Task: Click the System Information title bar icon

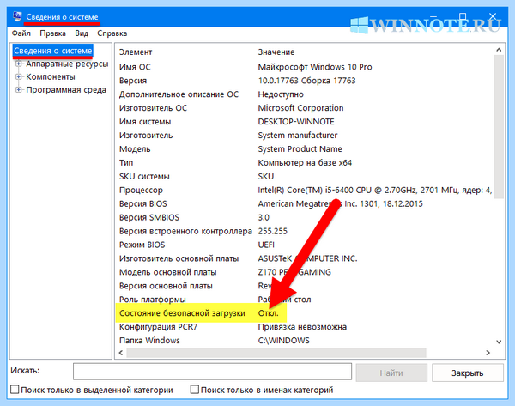Action: (17, 16)
